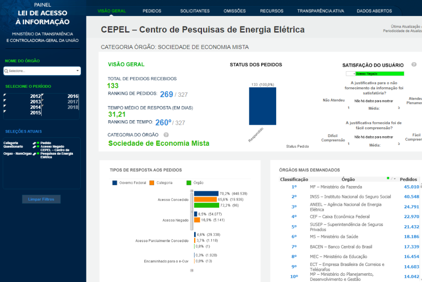
Task: Open help icon next to Satisfação do Usuário
Action: tap(414, 65)
